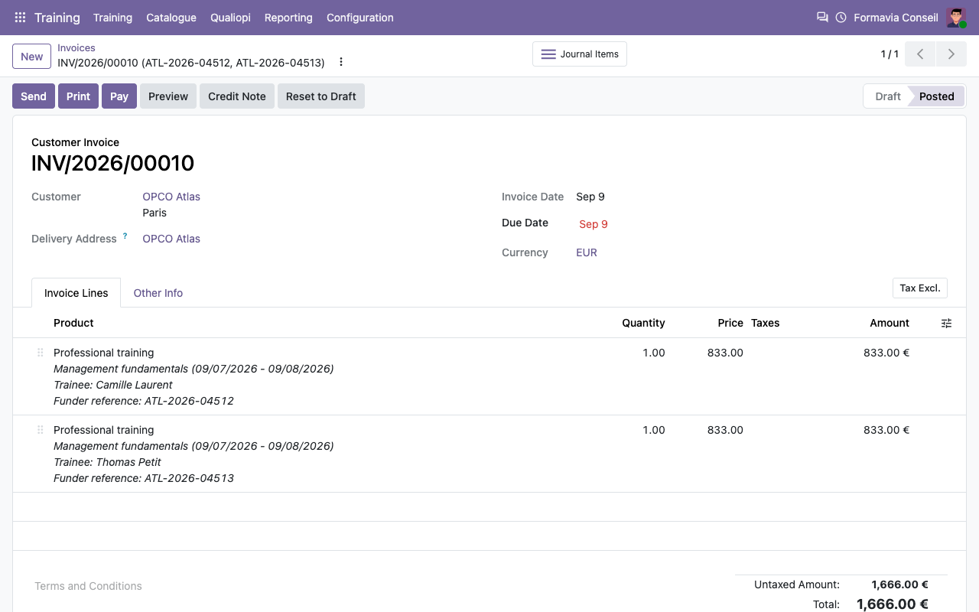Viewport: 979px width, 612px height.
Task: Click the Product column header
Action: [73, 323]
